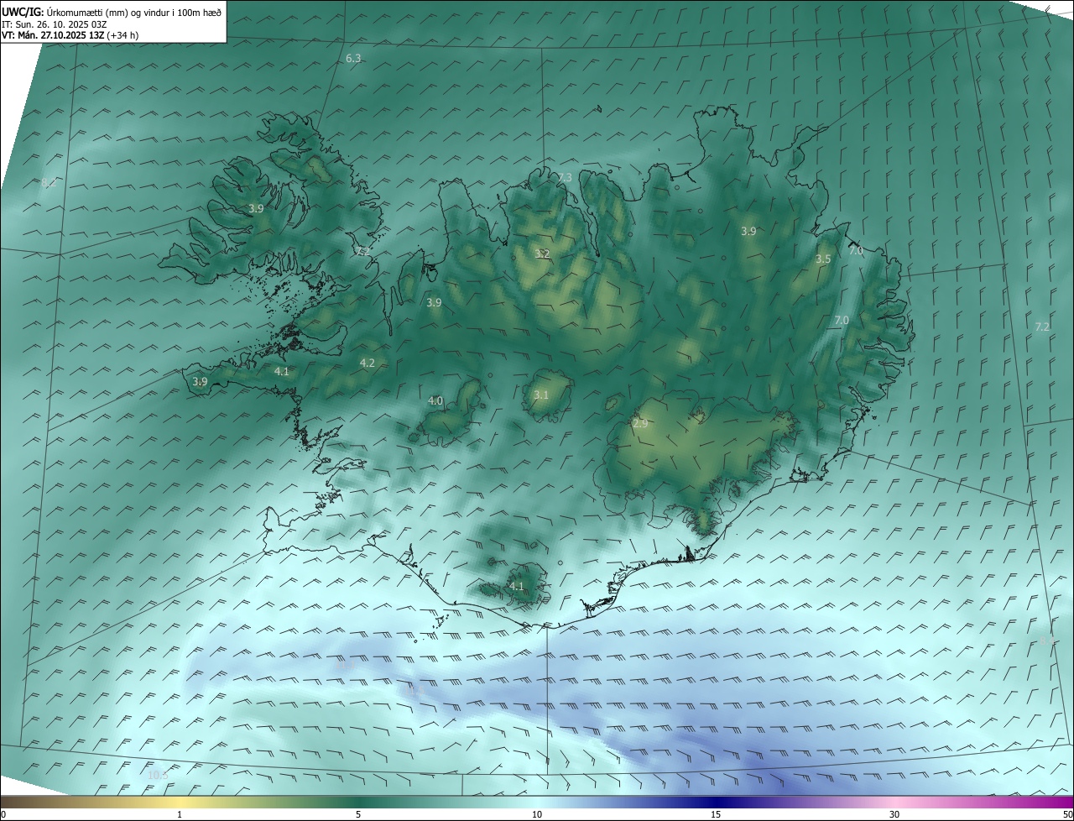Click the 50 tick on color scale
The height and width of the screenshot is (821, 1074).
(1067, 814)
